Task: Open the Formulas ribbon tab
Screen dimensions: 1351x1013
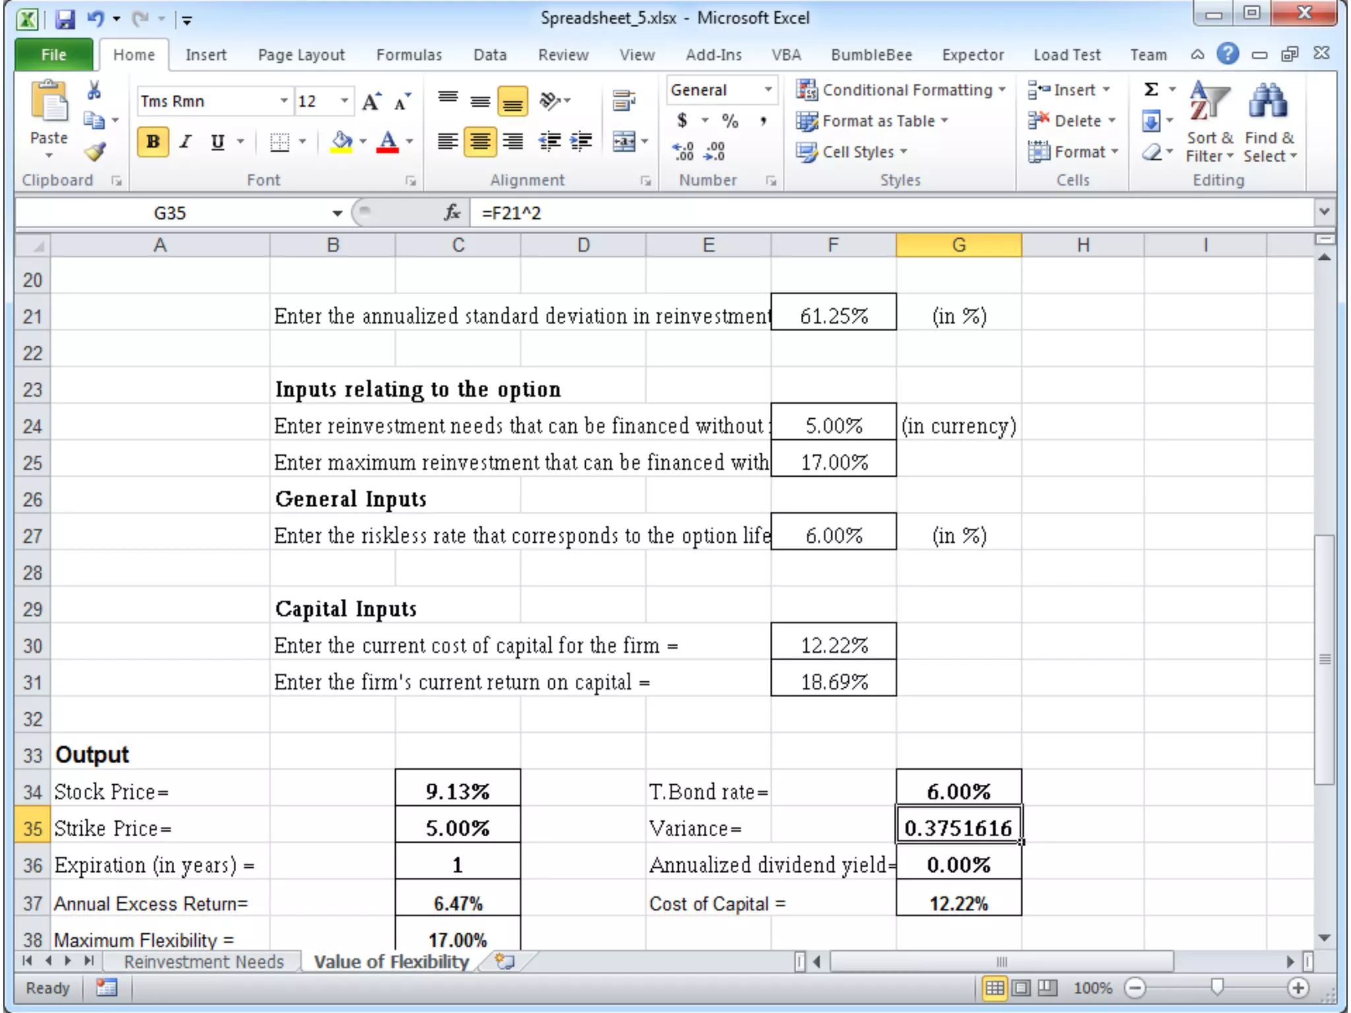Action: (408, 55)
